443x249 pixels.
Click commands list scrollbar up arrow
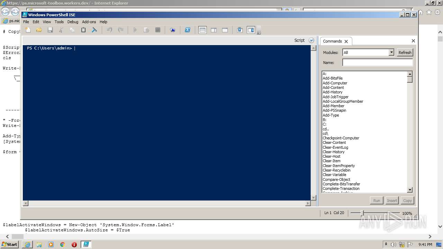[x=410, y=74]
